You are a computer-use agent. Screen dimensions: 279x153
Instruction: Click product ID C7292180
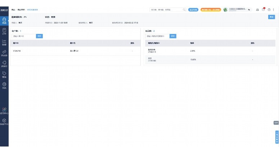click(x=152, y=61)
